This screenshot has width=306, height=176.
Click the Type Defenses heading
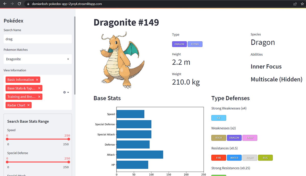(231, 98)
